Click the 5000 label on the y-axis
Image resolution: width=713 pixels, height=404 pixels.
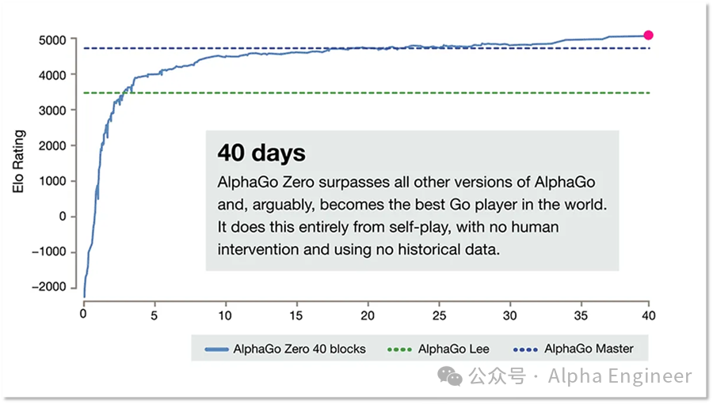tap(52, 40)
